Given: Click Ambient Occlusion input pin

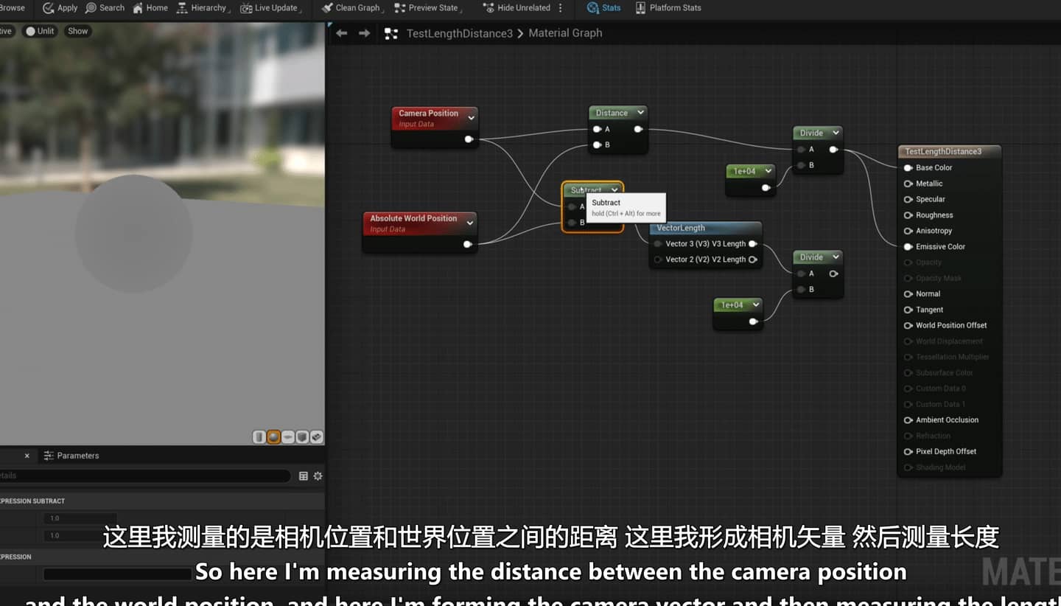Looking at the screenshot, I should (908, 419).
